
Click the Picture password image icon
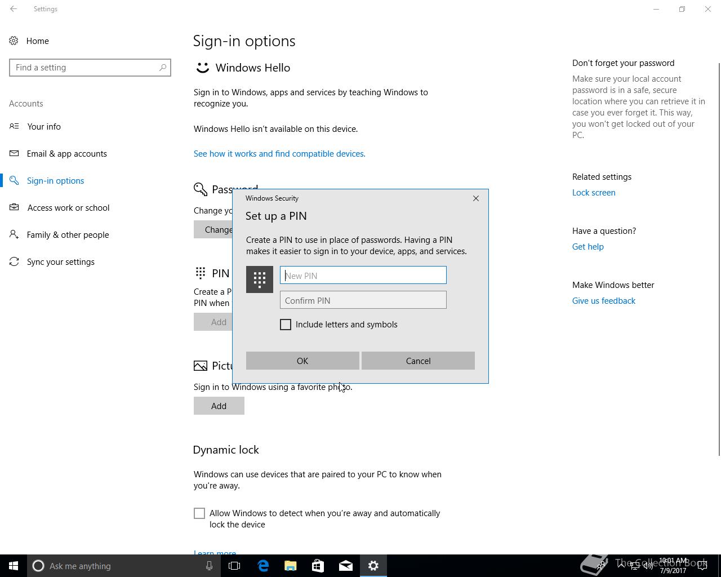coord(201,366)
